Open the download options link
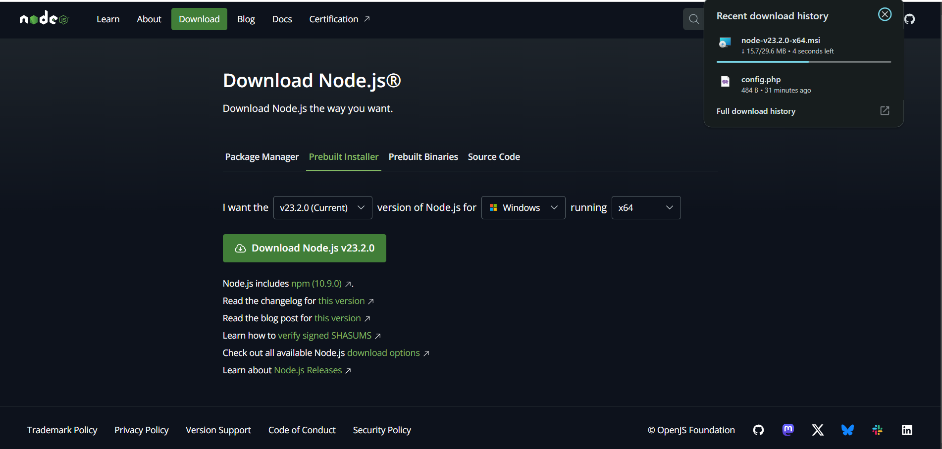Image resolution: width=942 pixels, height=449 pixels. 383,353
